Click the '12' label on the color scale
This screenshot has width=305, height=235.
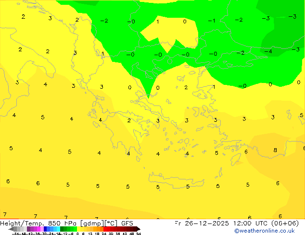click(90, 234)
